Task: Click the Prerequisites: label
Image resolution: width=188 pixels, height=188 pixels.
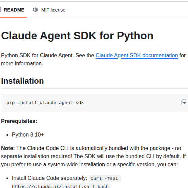Action: (19, 121)
